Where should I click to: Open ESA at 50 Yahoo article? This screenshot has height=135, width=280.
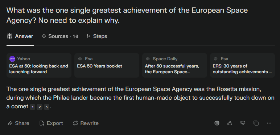click(x=39, y=65)
